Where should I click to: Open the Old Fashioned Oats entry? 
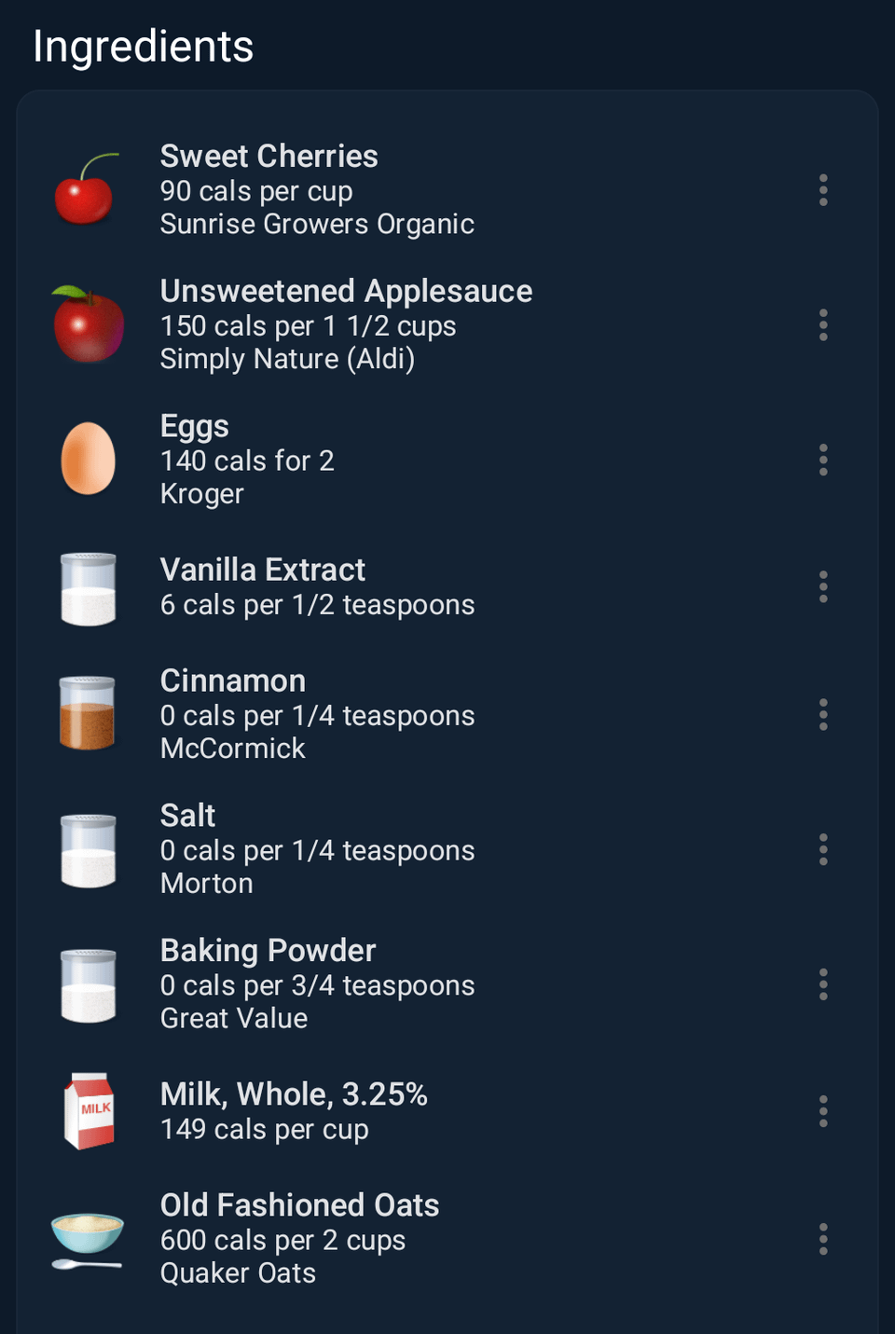click(x=447, y=1239)
